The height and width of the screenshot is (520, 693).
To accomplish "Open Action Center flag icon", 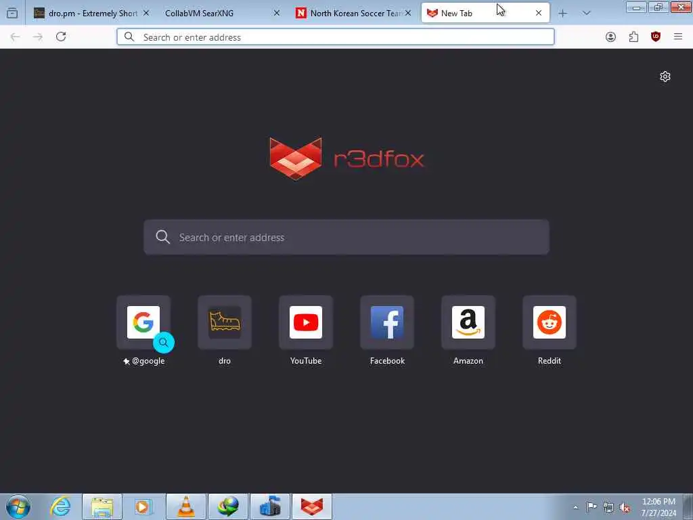I will point(591,506).
